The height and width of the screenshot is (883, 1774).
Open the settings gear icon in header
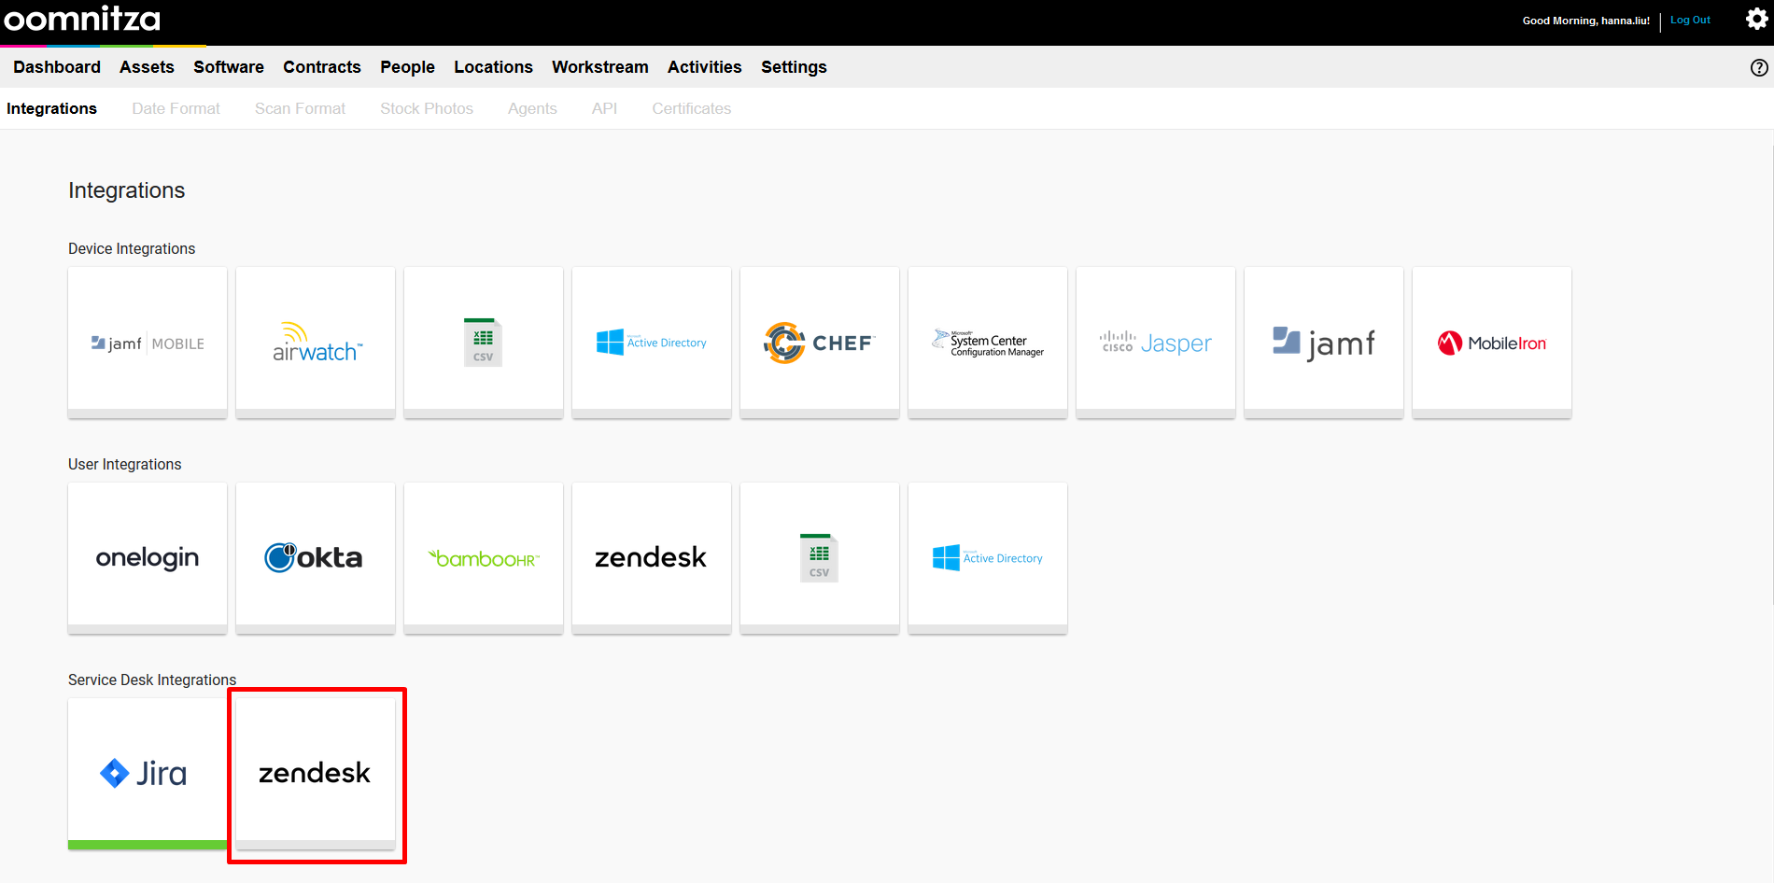(x=1756, y=20)
